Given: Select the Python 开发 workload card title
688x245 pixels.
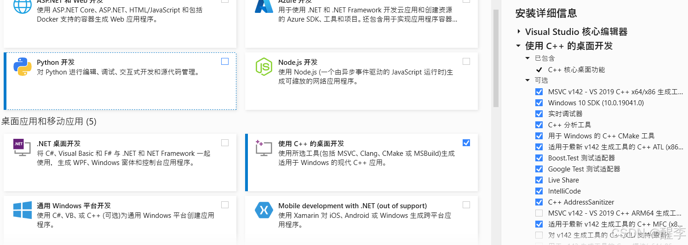Looking at the screenshot, I should pyautogui.click(x=56, y=63).
